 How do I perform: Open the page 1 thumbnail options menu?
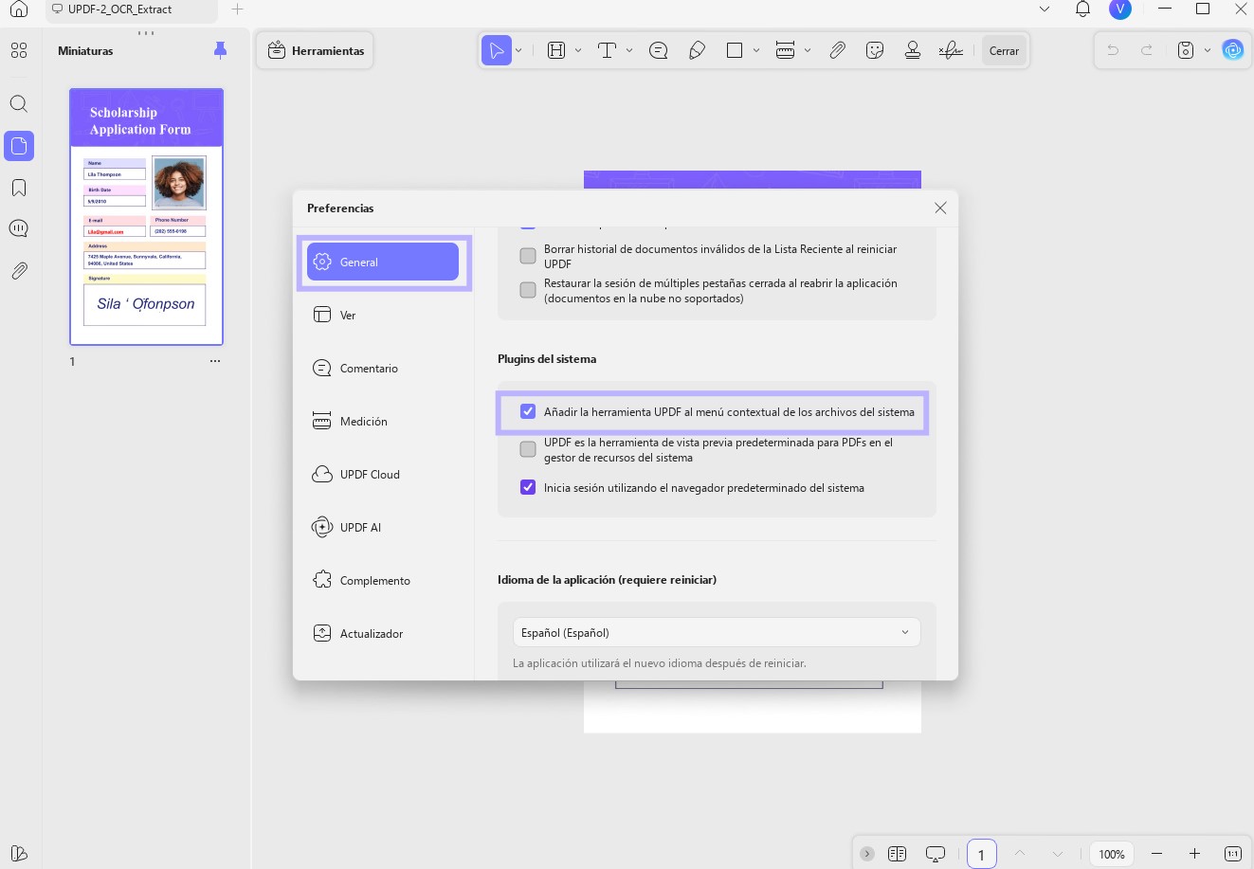(215, 361)
